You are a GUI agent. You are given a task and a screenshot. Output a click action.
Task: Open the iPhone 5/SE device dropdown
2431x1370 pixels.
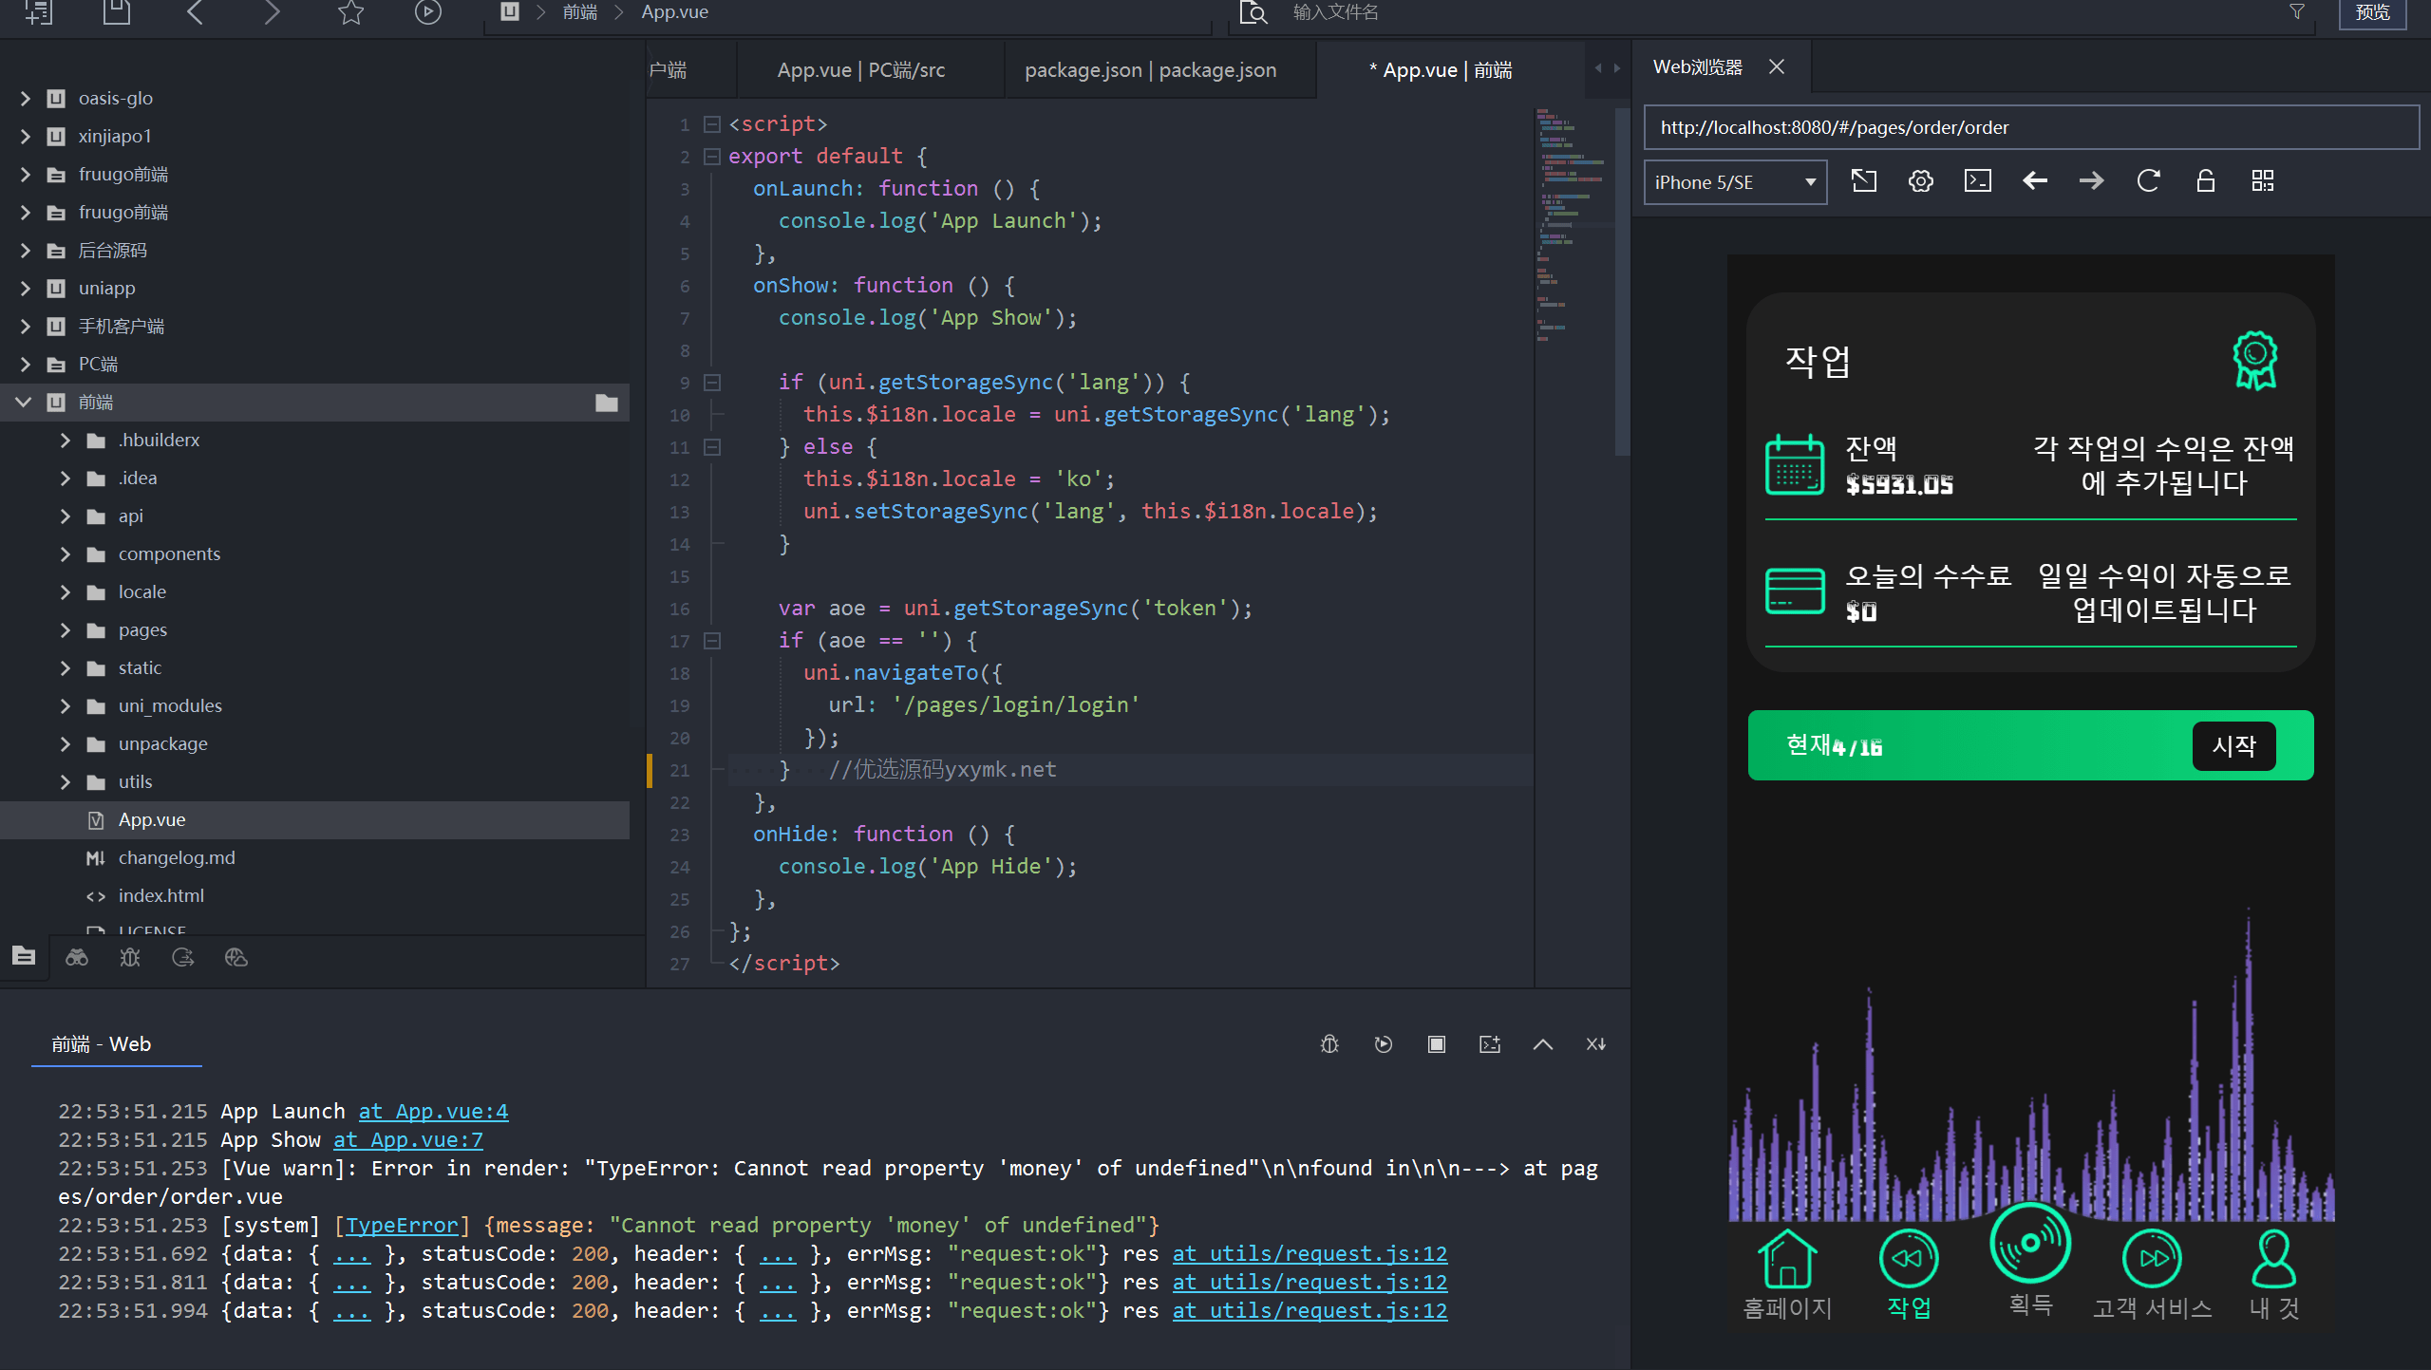click(1734, 182)
